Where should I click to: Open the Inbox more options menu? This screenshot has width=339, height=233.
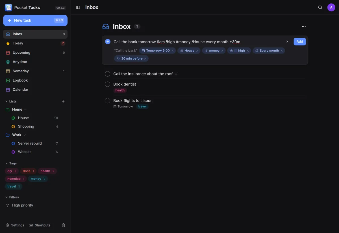pyautogui.click(x=304, y=27)
